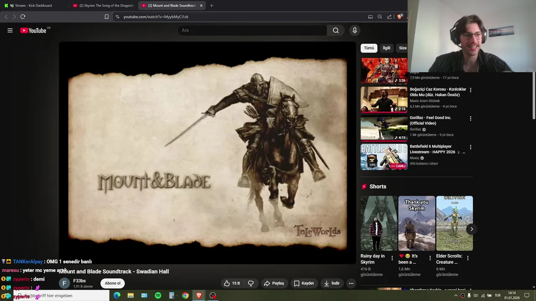Viewport: 536px width, 301px height.
Task: Open the taskbar volume speaker icon
Action: [476, 296]
